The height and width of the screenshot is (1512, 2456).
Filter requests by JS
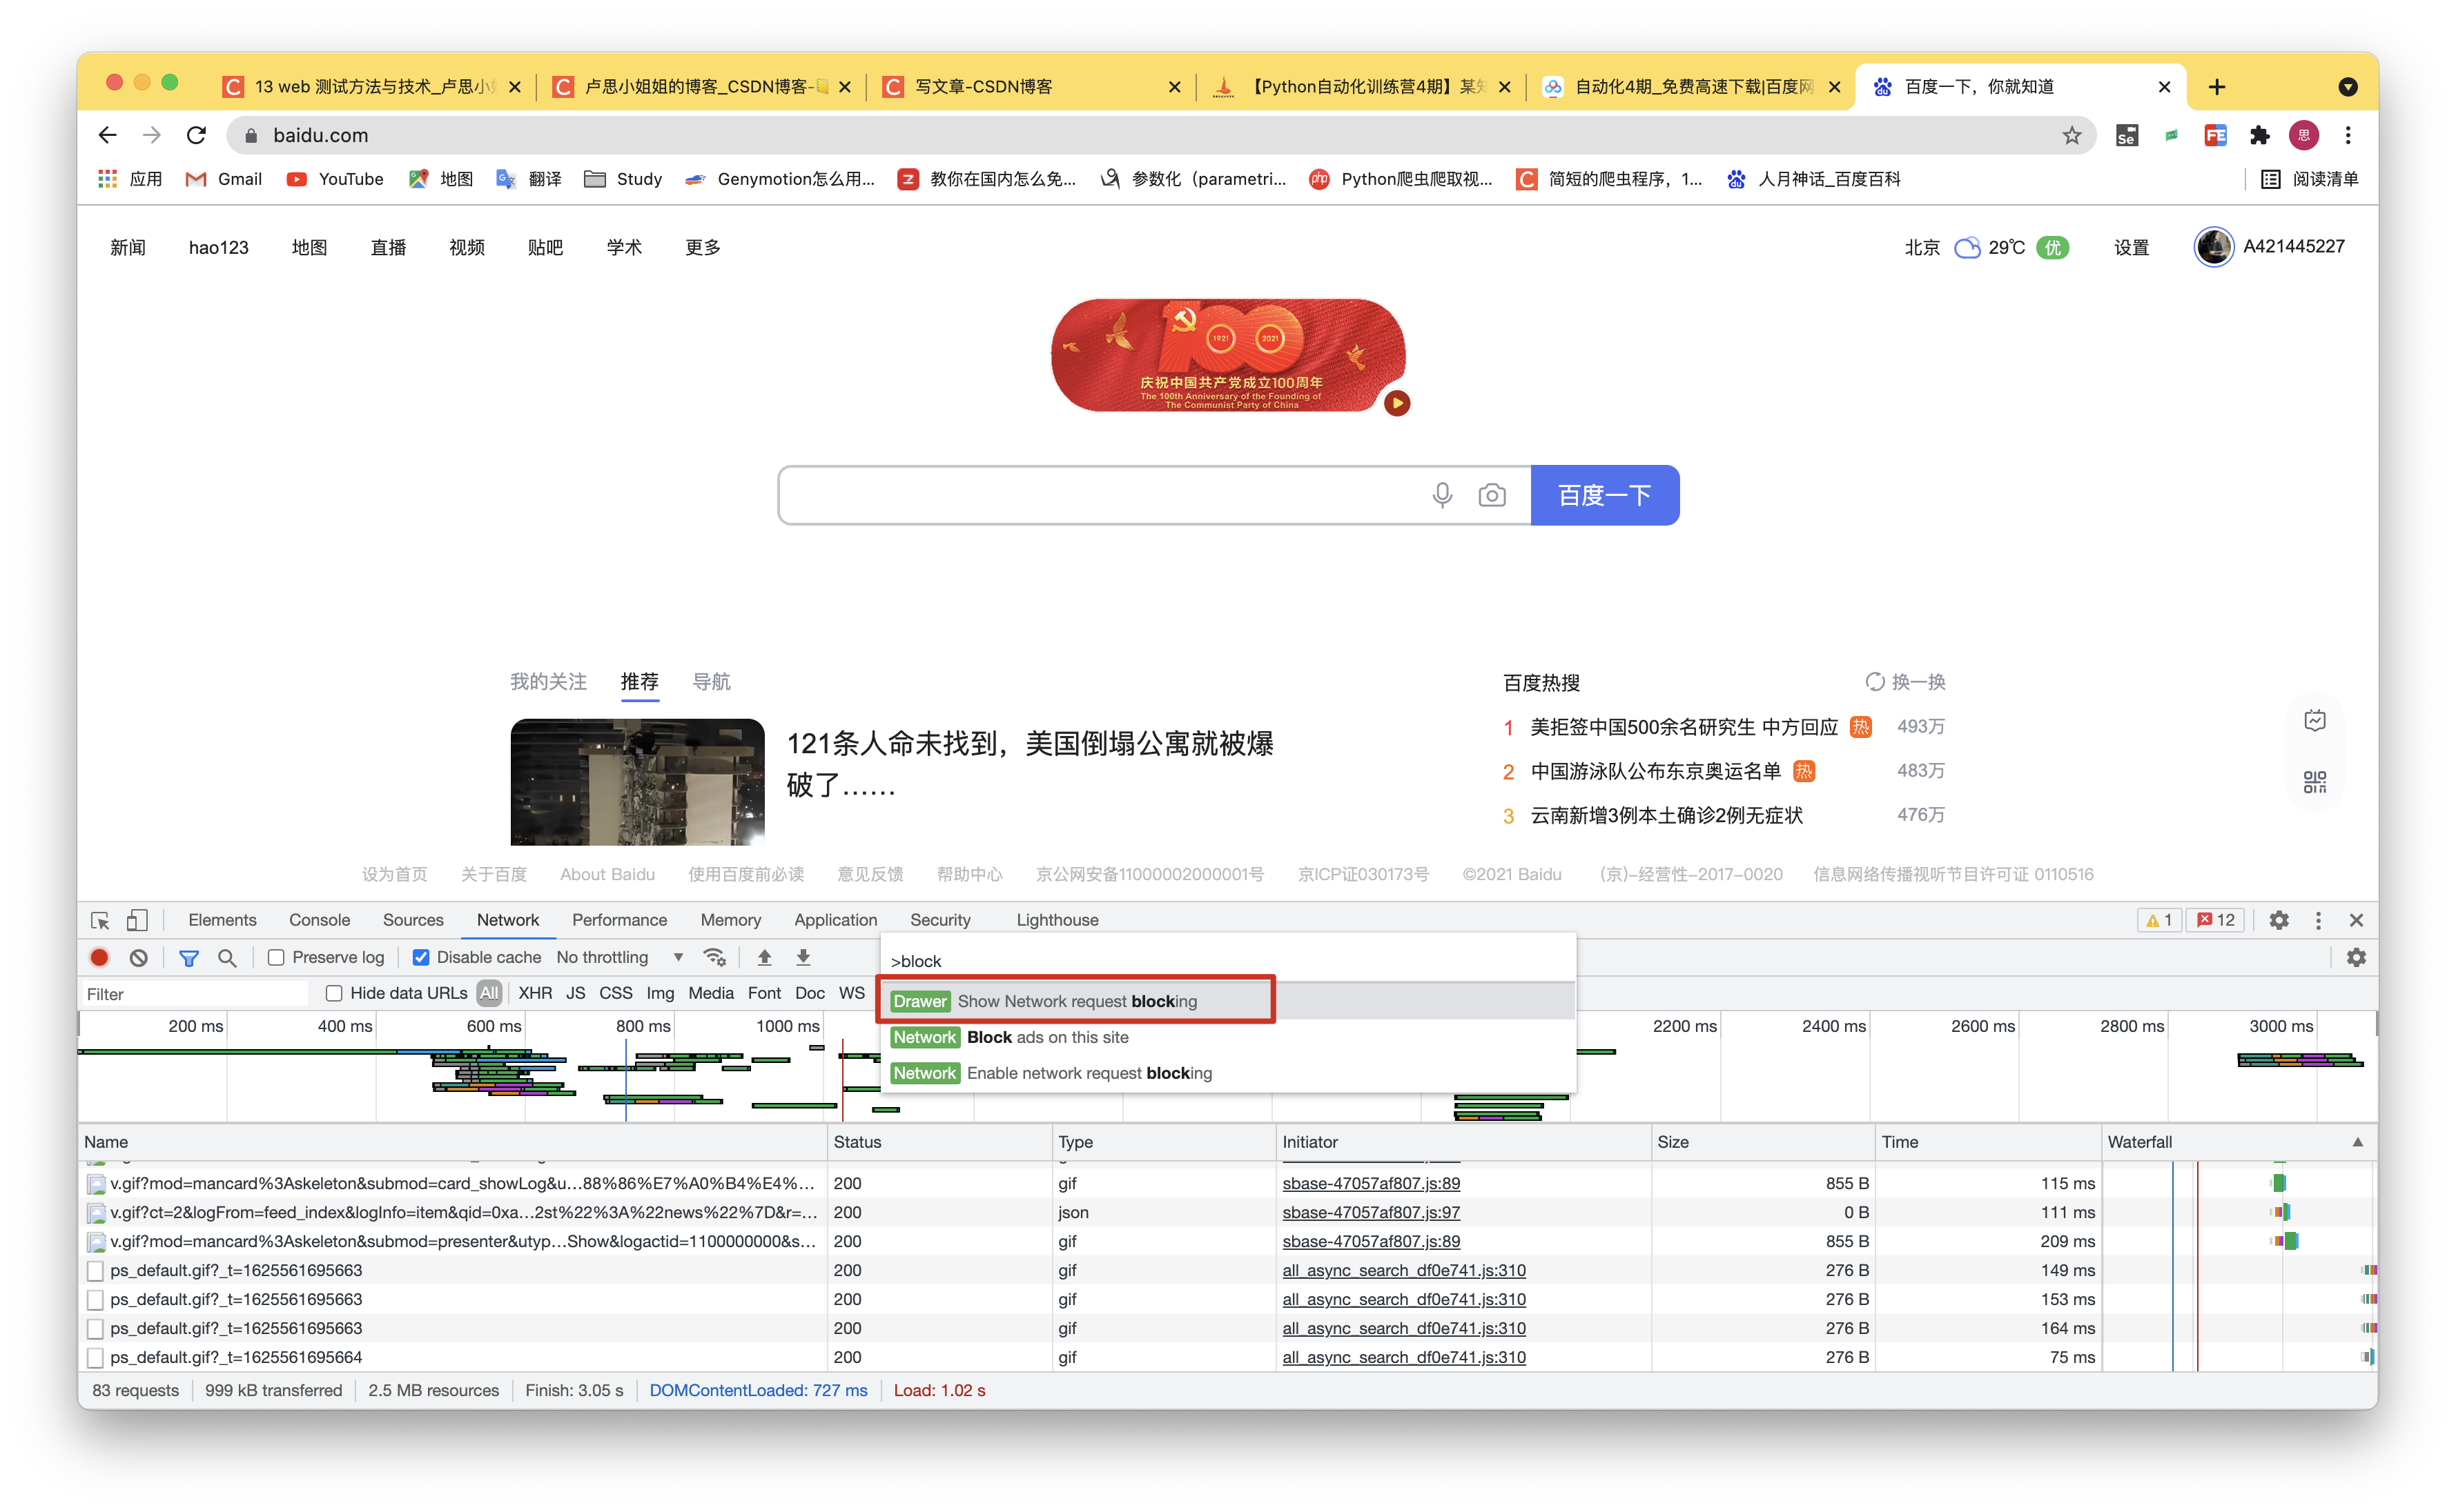pos(575,993)
